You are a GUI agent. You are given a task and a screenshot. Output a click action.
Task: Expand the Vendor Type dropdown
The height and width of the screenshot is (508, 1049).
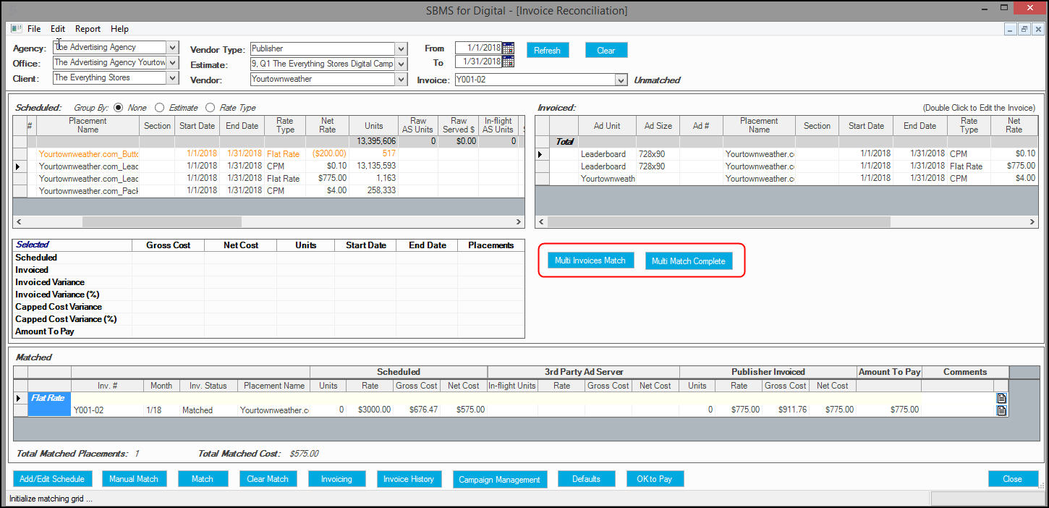(x=402, y=49)
